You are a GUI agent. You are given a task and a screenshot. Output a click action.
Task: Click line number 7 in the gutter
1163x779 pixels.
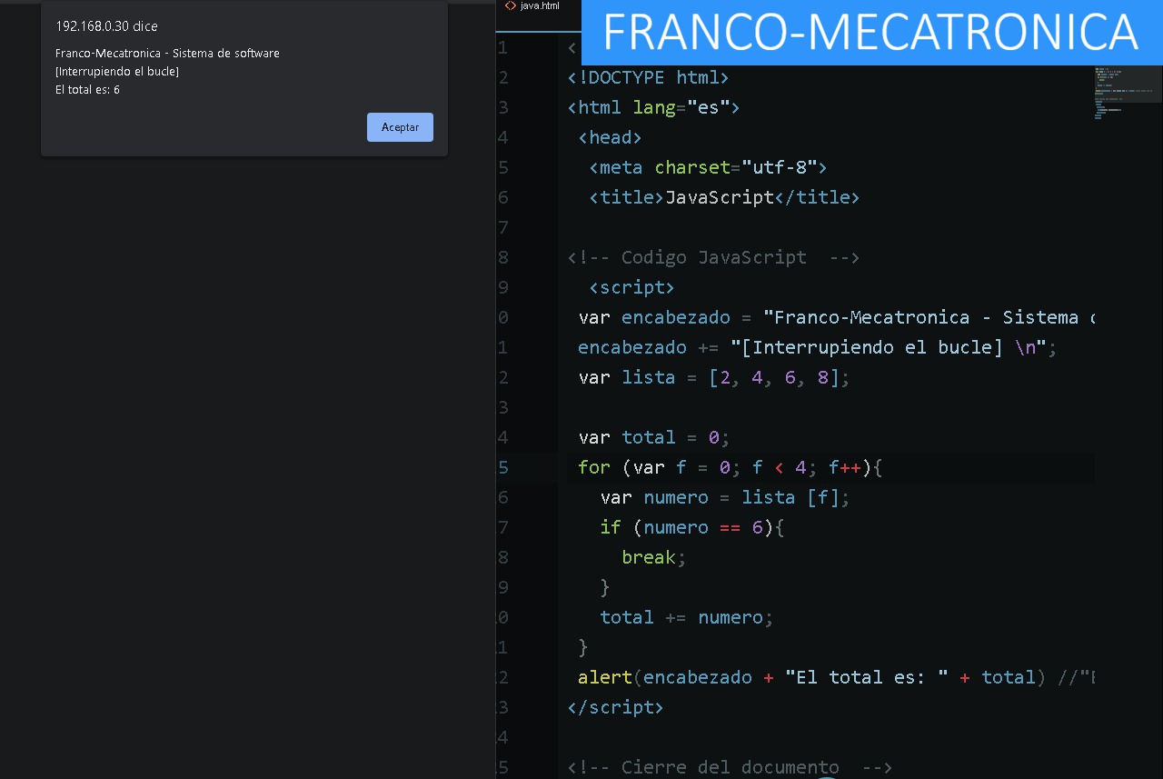coord(503,227)
